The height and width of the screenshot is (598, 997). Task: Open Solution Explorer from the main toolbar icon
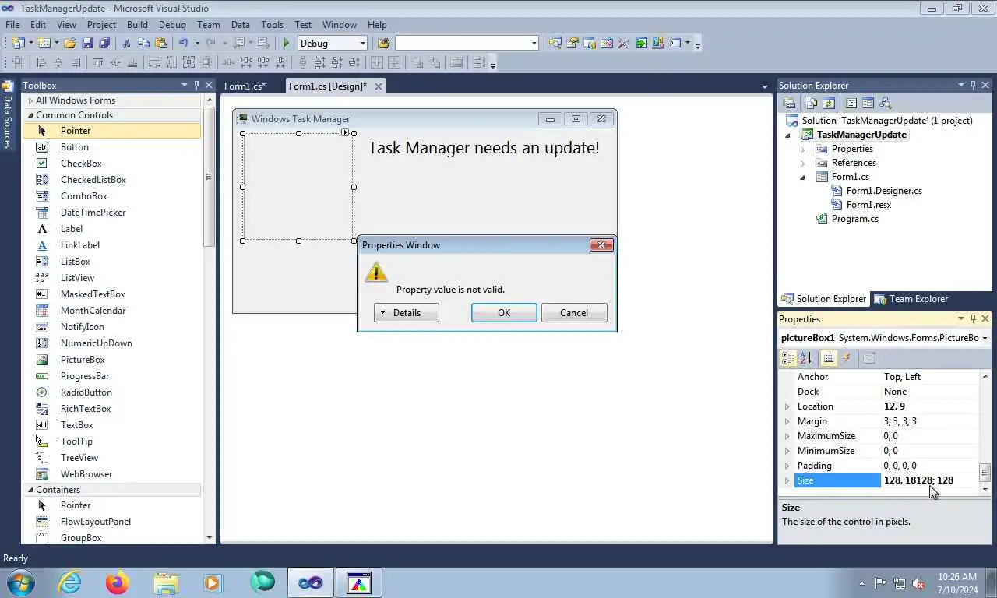555,44
